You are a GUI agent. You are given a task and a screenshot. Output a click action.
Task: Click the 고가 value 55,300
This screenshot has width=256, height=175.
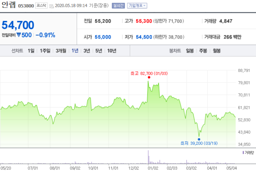click(x=144, y=21)
